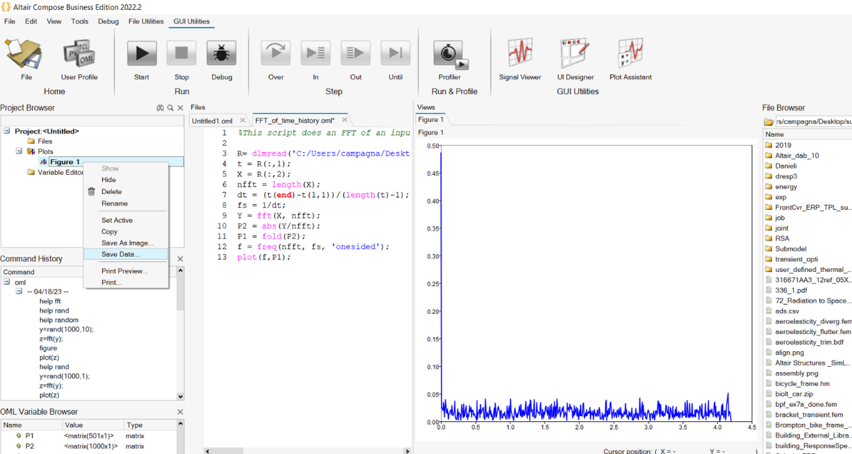This screenshot has width=852, height=454.
Task: Click the magnifier search icon in Project Browser
Action: [x=170, y=108]
